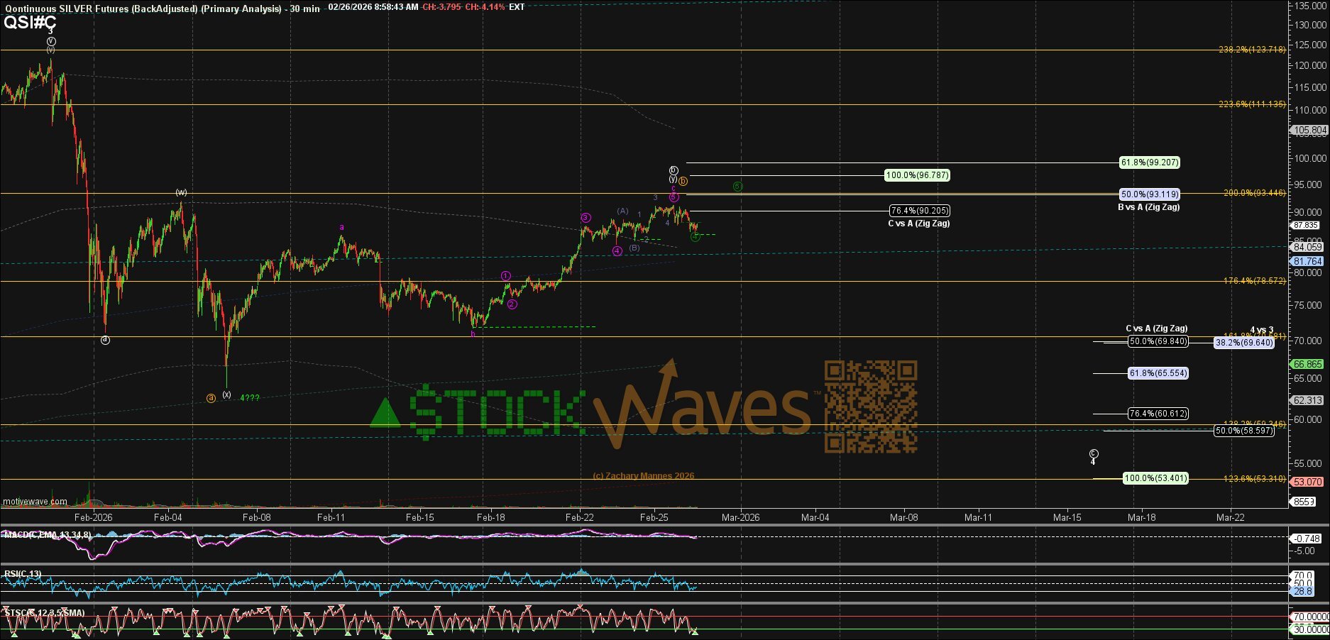Click the QR code watermark
The width and height of the screenshot is (1330, 640).
click(x=870, y=407)
